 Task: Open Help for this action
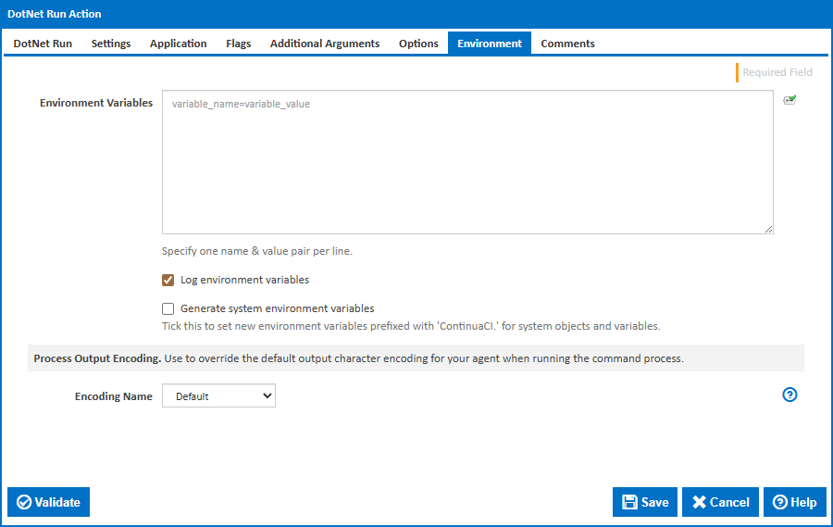[795, 502]
